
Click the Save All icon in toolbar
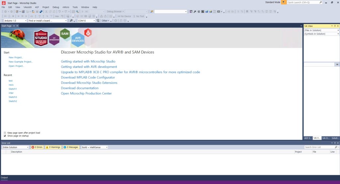(x=41, y=12)
